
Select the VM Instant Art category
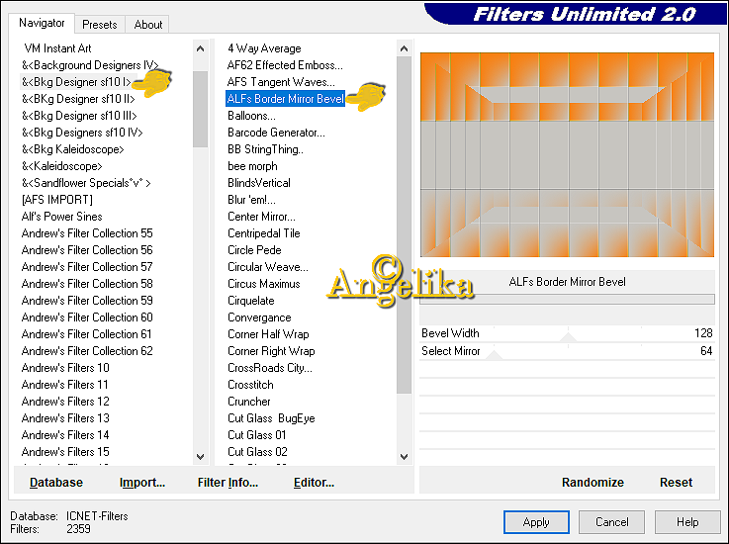[x=57, y=48]
